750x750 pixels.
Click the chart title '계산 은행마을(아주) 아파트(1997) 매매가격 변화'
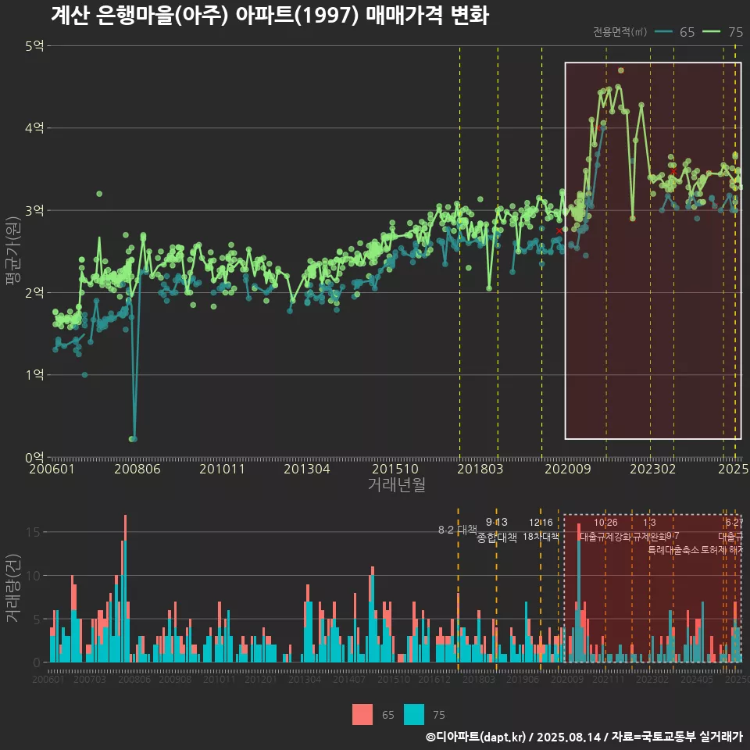pos(270,15)
